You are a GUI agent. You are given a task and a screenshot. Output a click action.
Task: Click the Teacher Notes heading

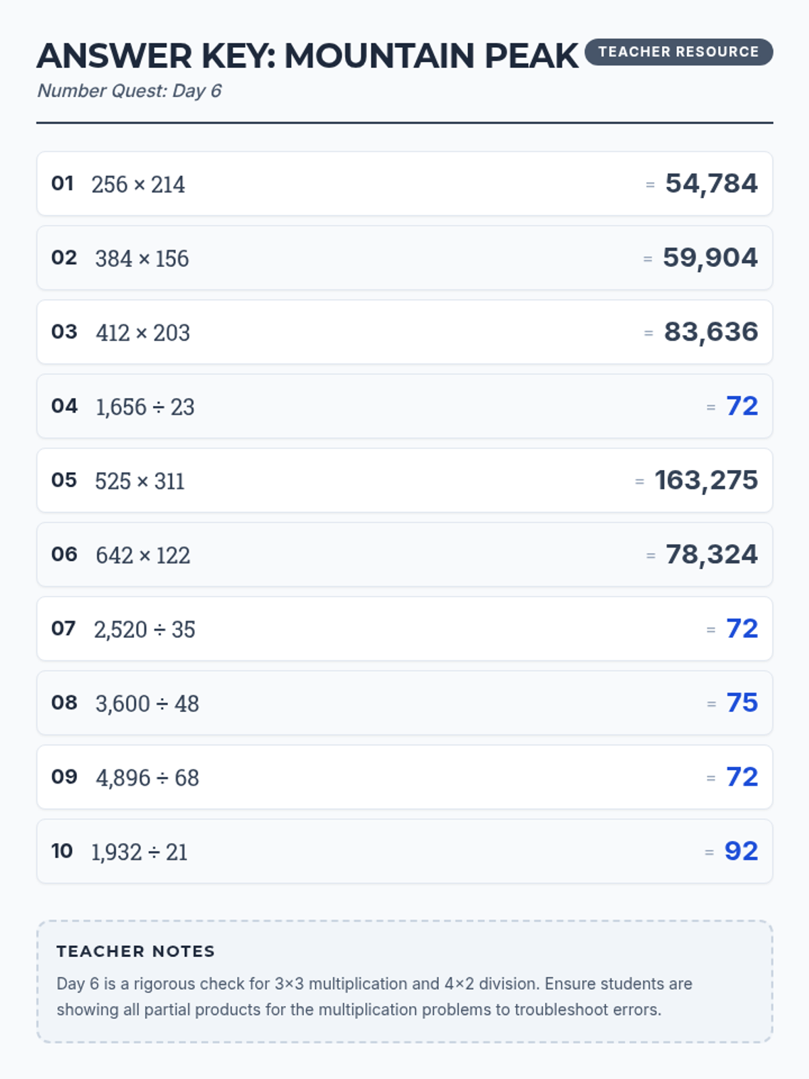[x=136, y=952]
